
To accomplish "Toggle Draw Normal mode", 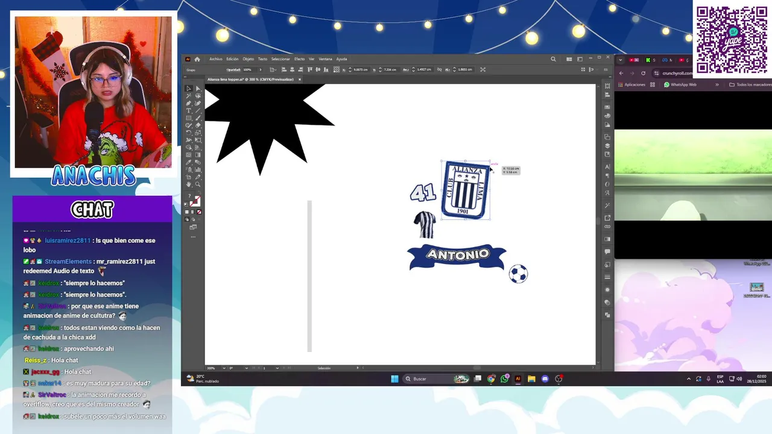I will tap(187, 219).
